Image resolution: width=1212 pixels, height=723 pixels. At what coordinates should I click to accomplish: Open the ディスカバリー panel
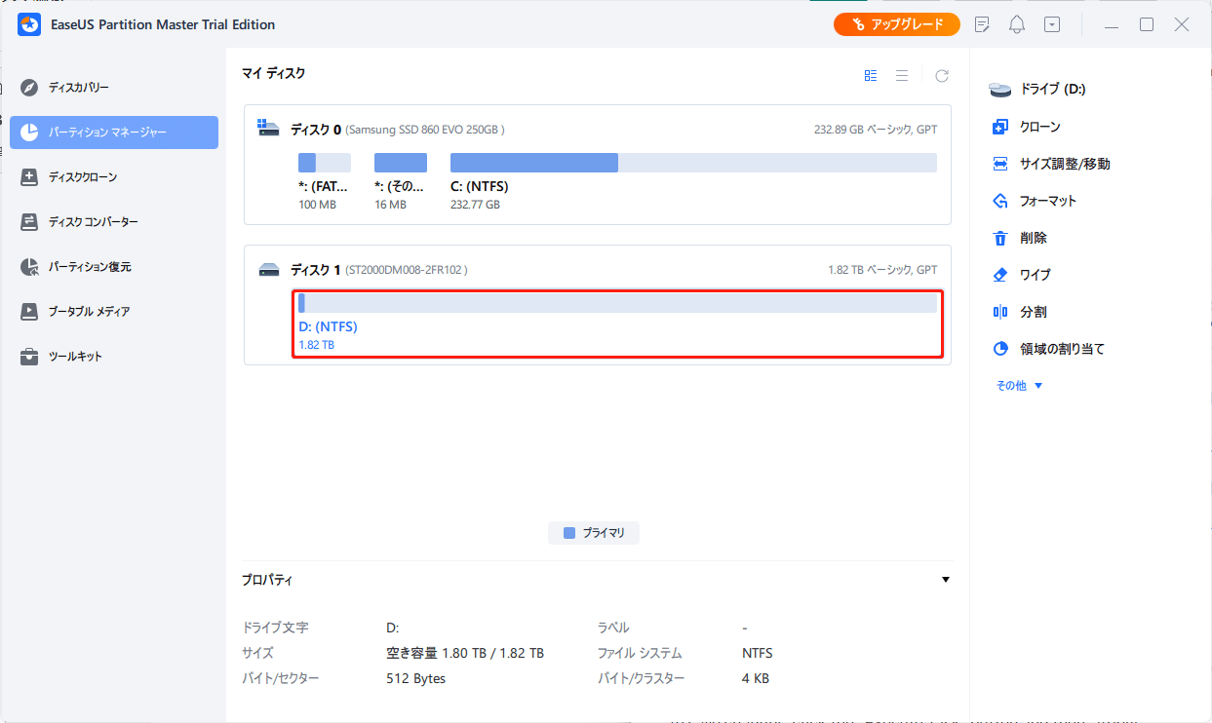tap(80, 87)
